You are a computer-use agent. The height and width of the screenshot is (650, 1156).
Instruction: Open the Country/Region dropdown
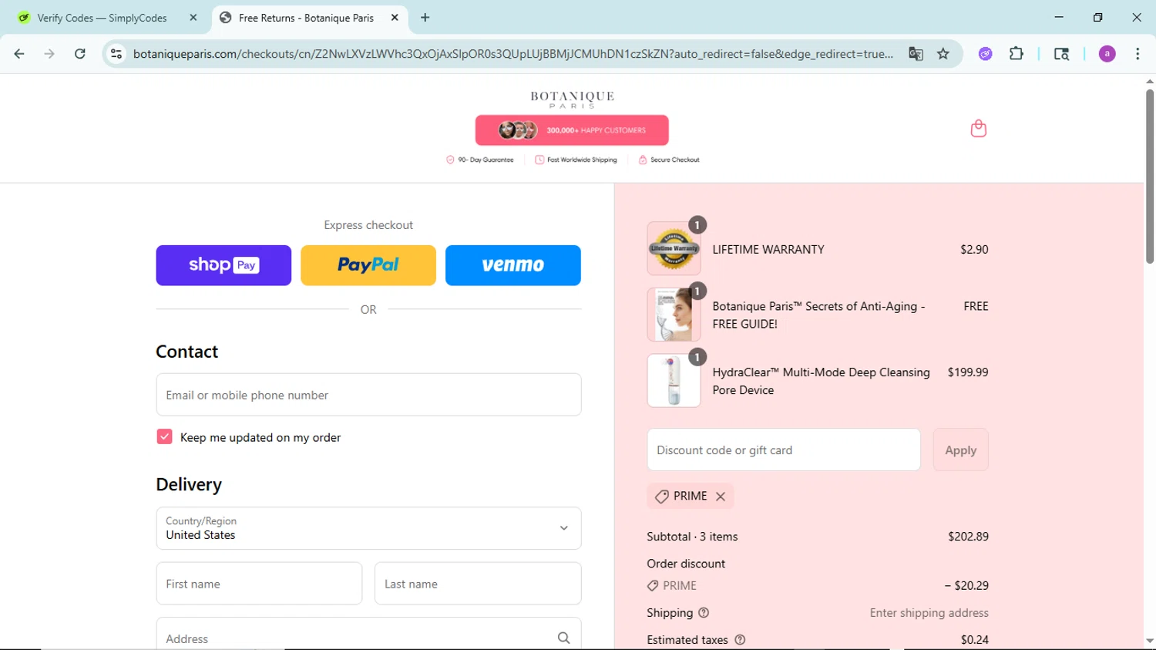(368, 528)
